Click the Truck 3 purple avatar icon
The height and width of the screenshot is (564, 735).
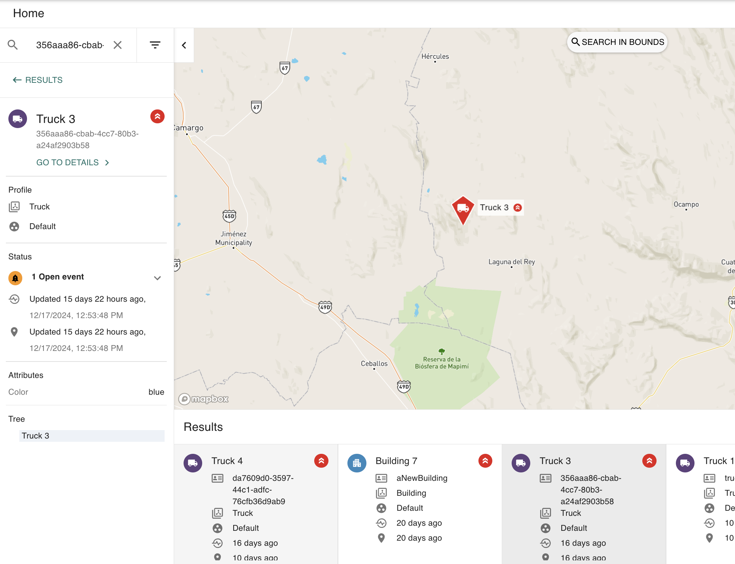click(x=18, y=119)
